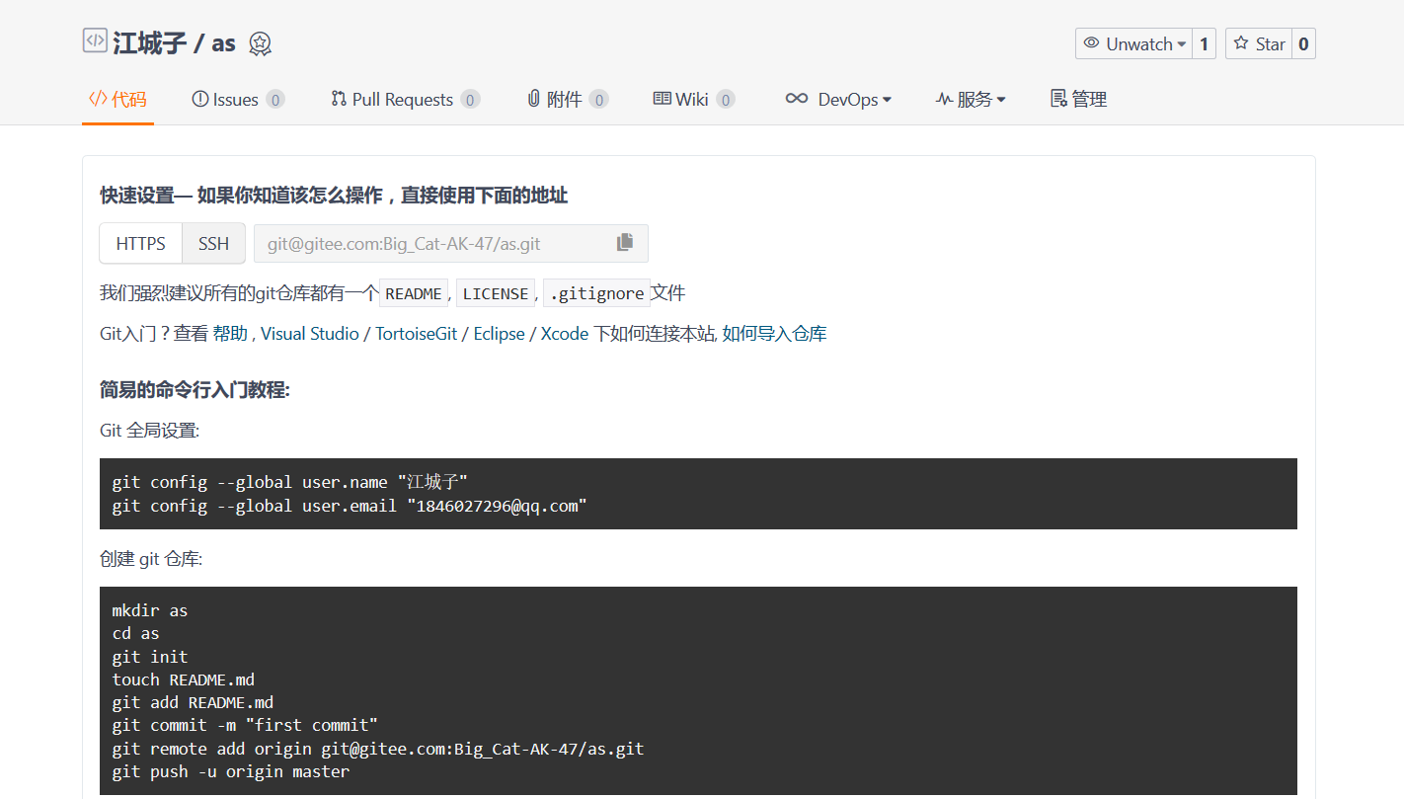Click the 'git add README.md' command line
This screenshot has width=1404, height=799.
(193, 702)
